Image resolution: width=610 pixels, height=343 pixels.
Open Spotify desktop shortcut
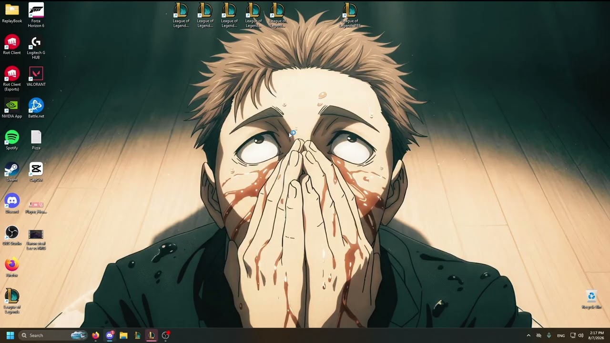[12, 141]
